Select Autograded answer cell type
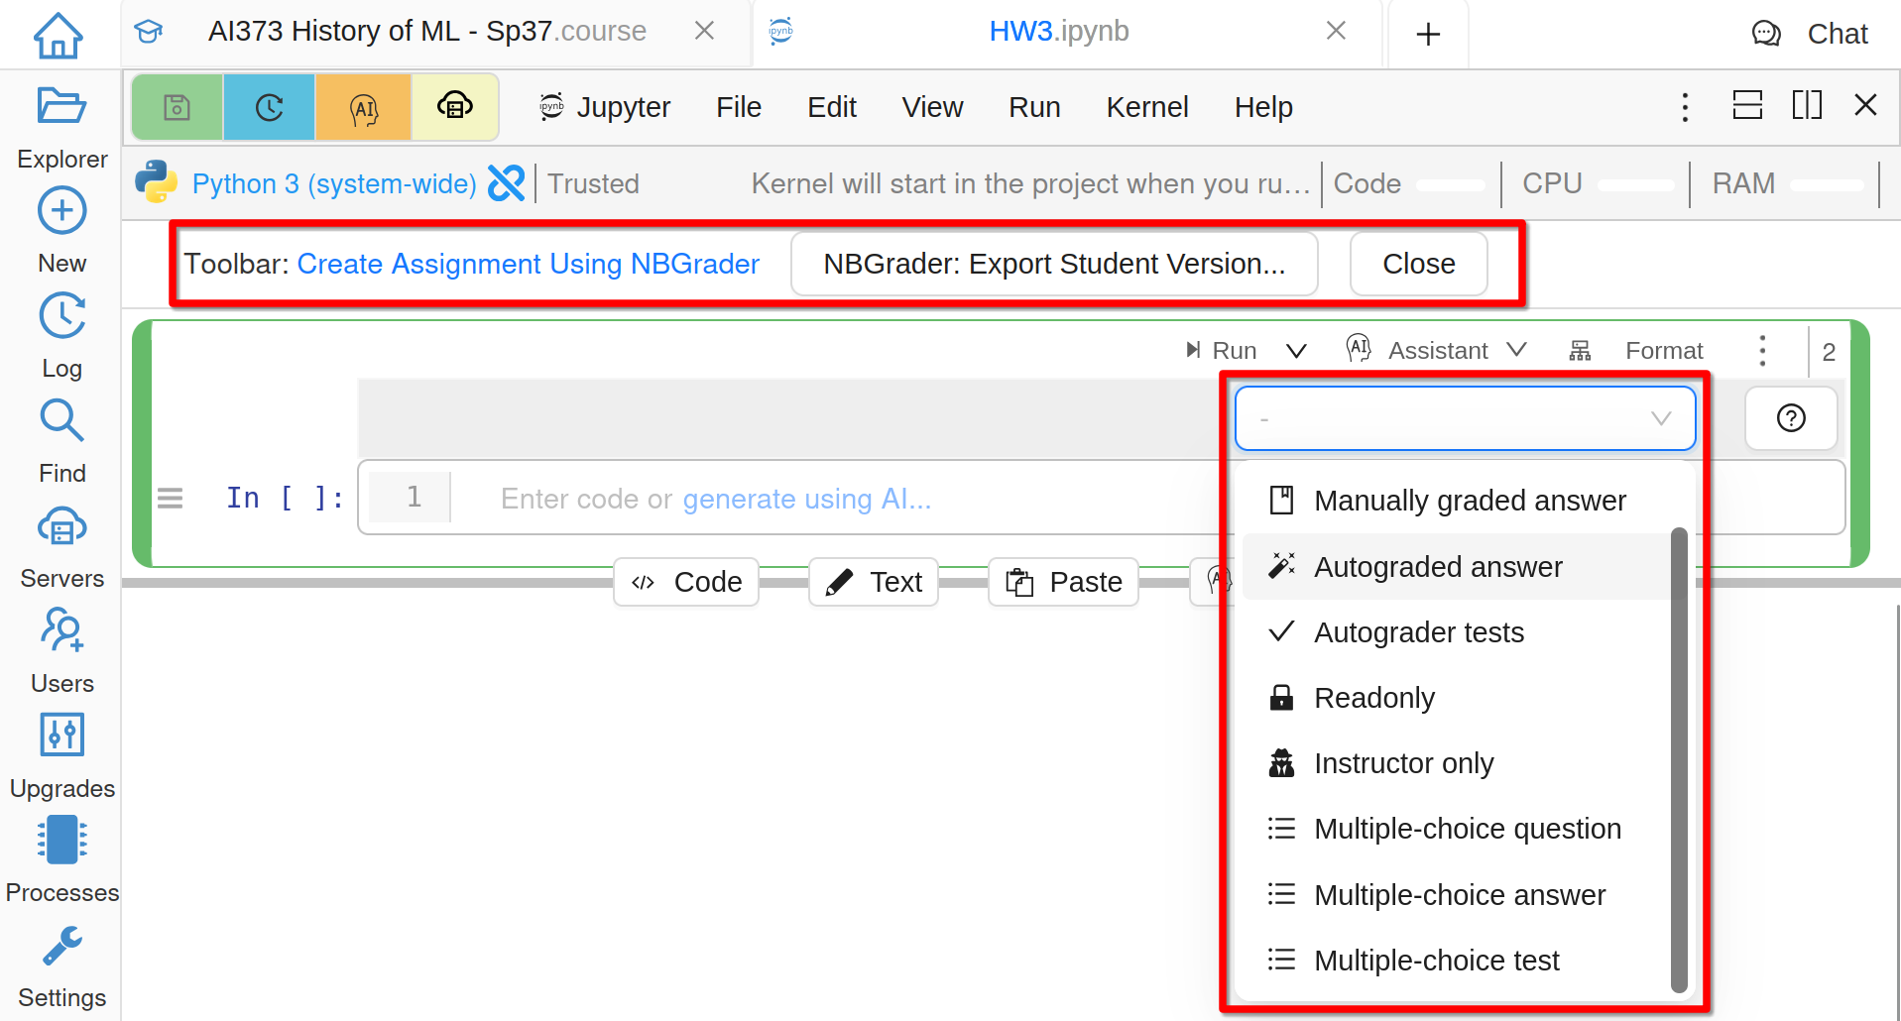This screenshot has height=1021, width=1901. click(1437, 567)
